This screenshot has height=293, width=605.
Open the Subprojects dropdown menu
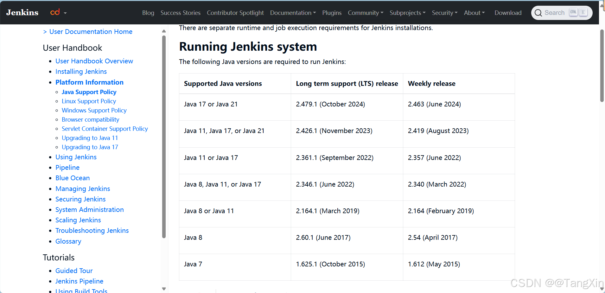point(407,13)
